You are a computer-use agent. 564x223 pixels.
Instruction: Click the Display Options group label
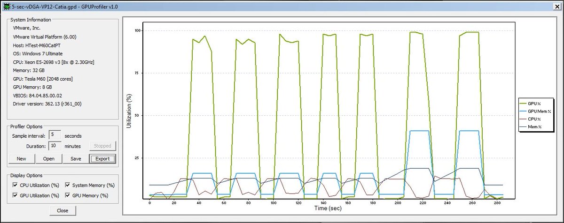click(x=26, y=176)
